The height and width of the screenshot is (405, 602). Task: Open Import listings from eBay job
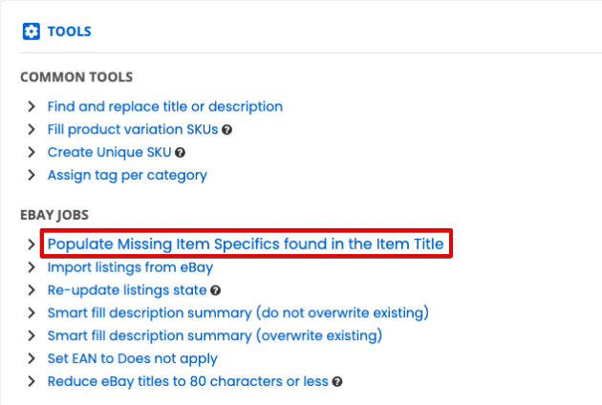point(130,267)
